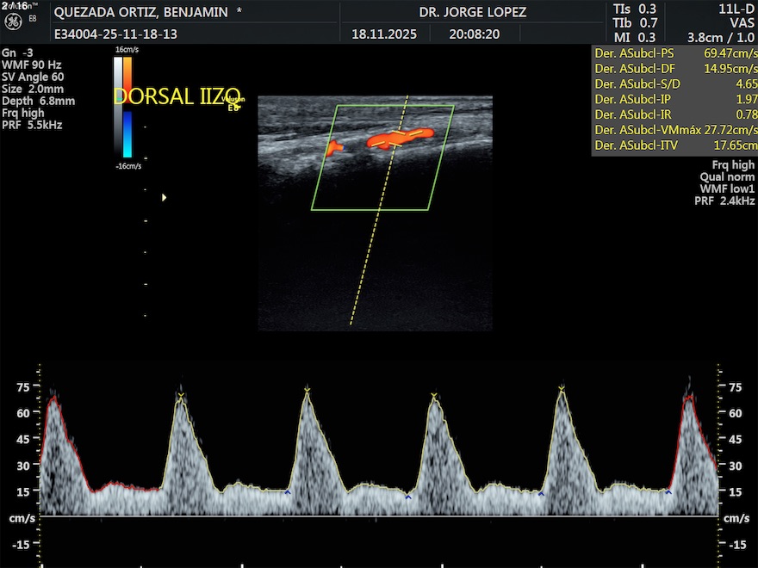Viewport: 758px width, 568px height.
Task: Select the Der. ASubcl-PS measurement row
Action: click(674, 52)
